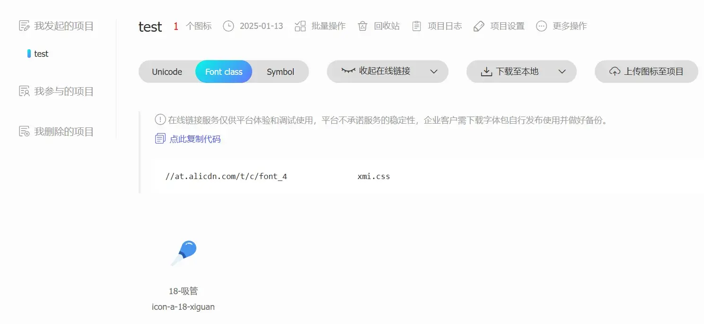
Task: Click the 18-吸管 icon name
Action: point(184,291)
